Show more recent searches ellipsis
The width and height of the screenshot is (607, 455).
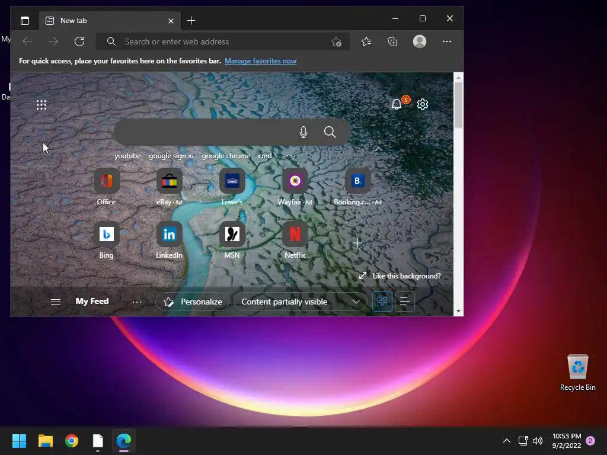(x=291, y=156)
